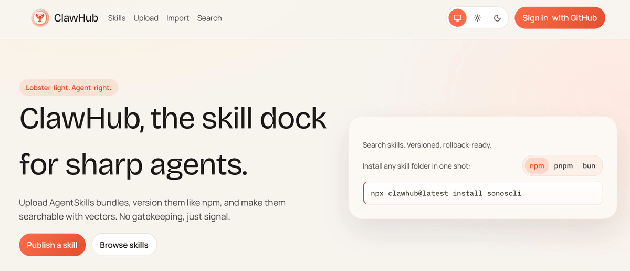Image resolution: width=630 pixels, height=271 pixels.
Task: Enable dark mode with moon icon
Action: [497, 18]
